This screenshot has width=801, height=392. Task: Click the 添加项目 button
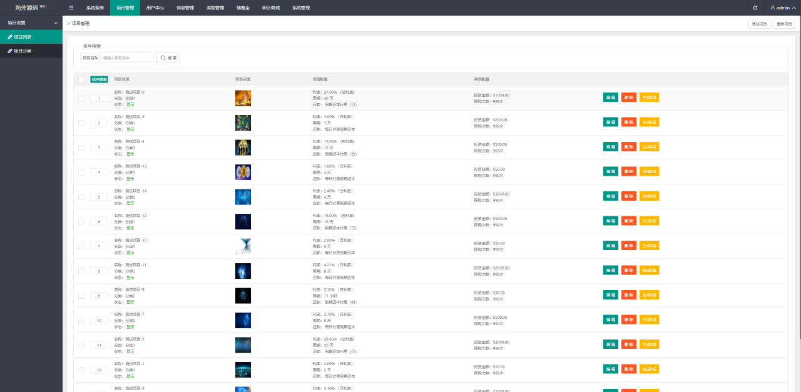coord(759,24)
